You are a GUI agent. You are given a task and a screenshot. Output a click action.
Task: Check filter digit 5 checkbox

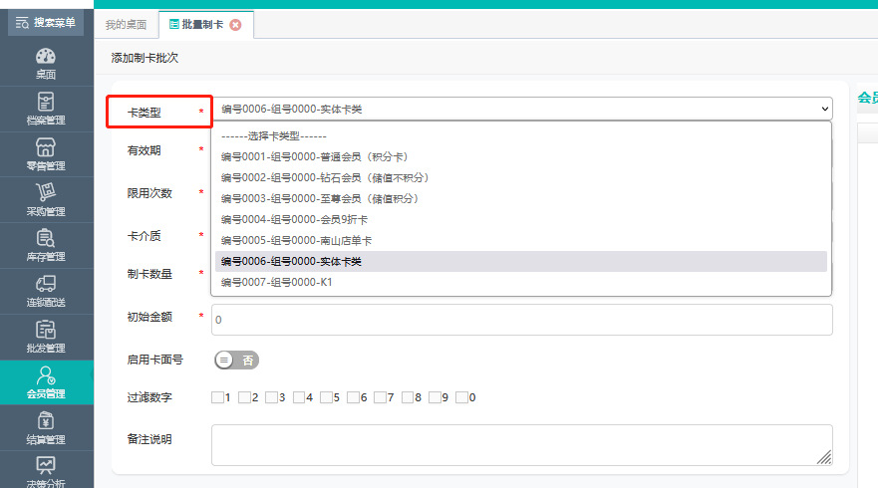(x=326, y=397)
